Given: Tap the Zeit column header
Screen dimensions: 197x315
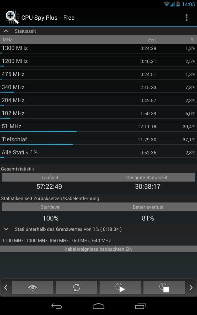Looking at the screenshot, I should 152,40.
